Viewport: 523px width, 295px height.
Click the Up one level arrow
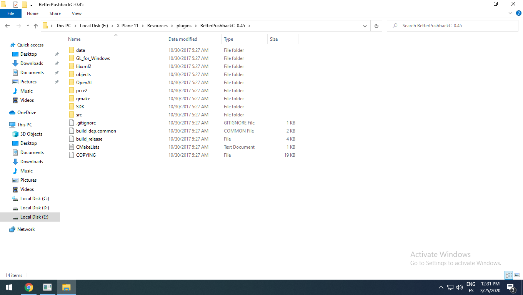point(36,26)
